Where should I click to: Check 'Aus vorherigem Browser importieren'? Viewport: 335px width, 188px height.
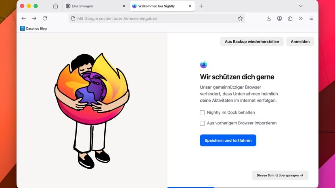click(202, 123)
